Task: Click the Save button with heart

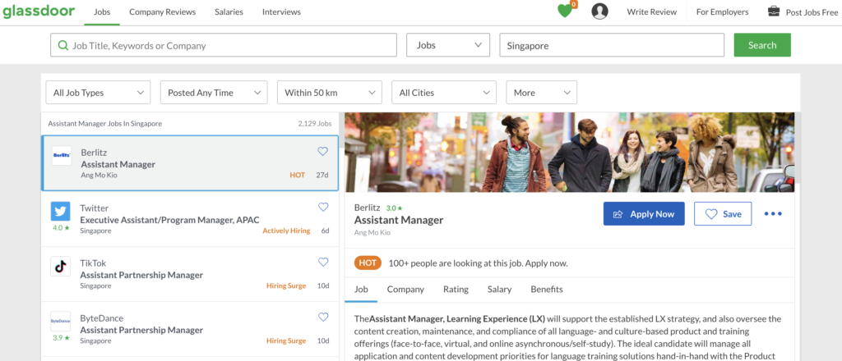Action: point(723,213)
